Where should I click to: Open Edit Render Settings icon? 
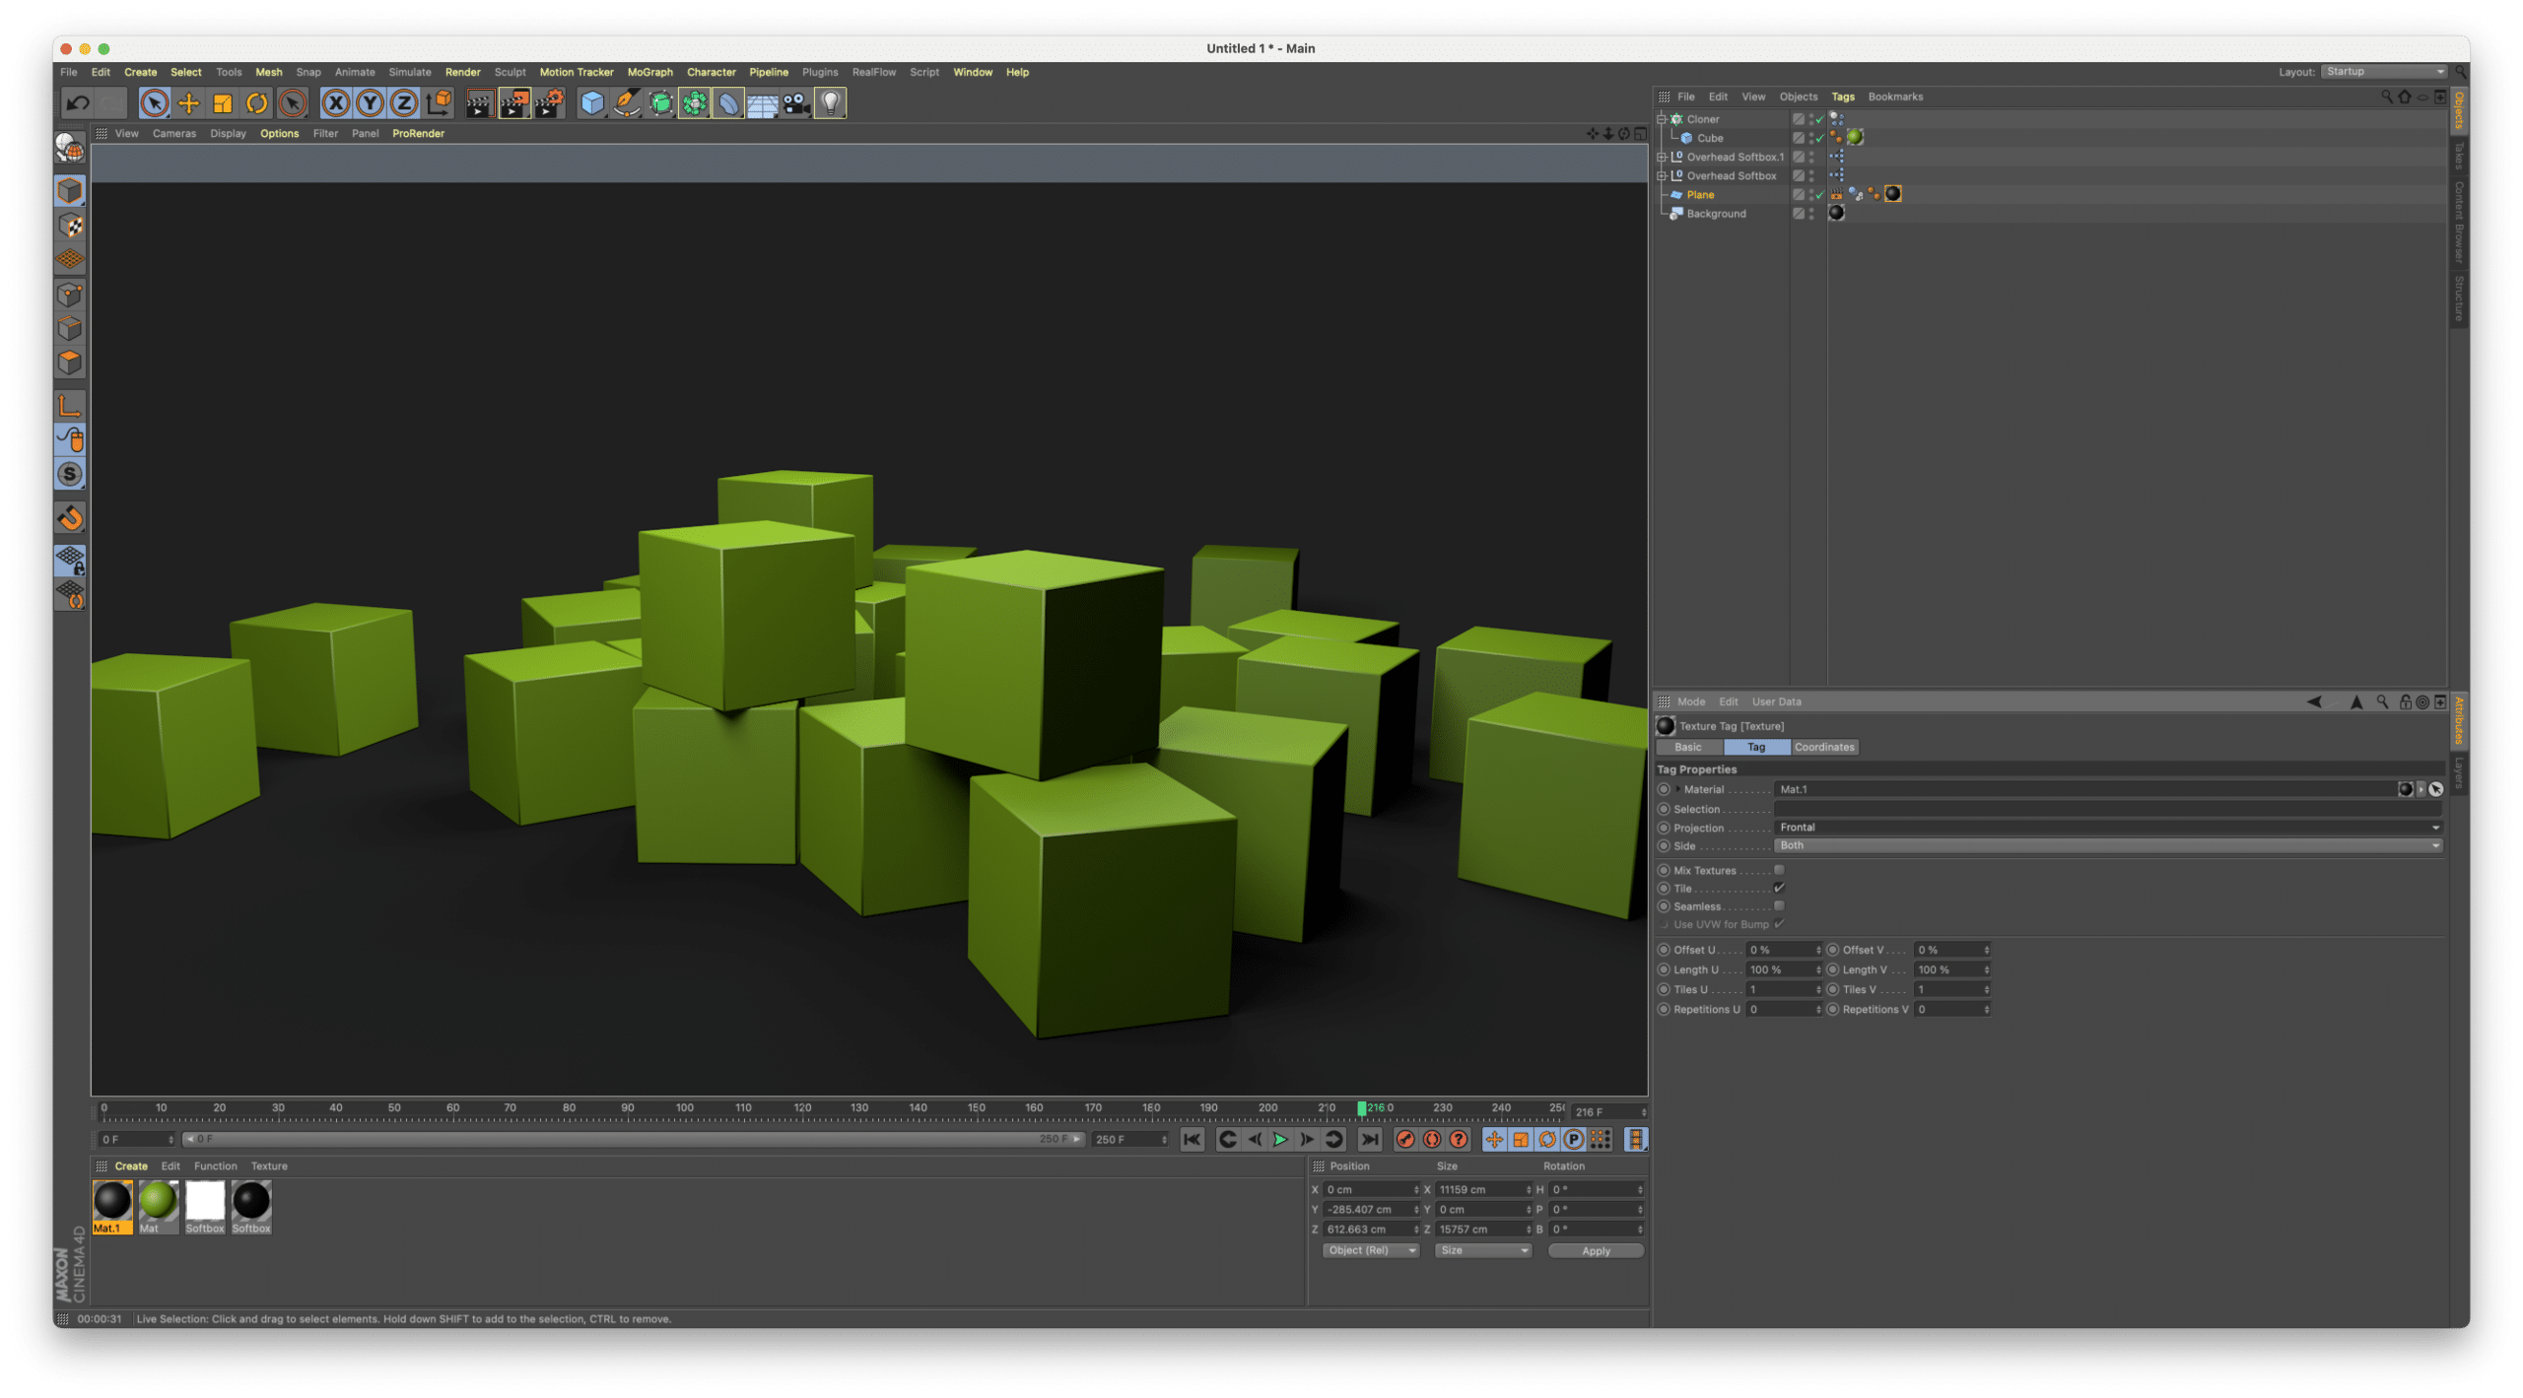pyautogui.click(x=549, y=102)
